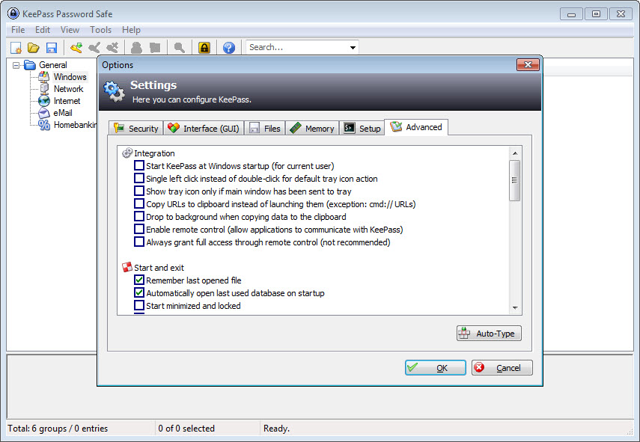
Task: Check Enable remote control option
Action: click(139, 229)
